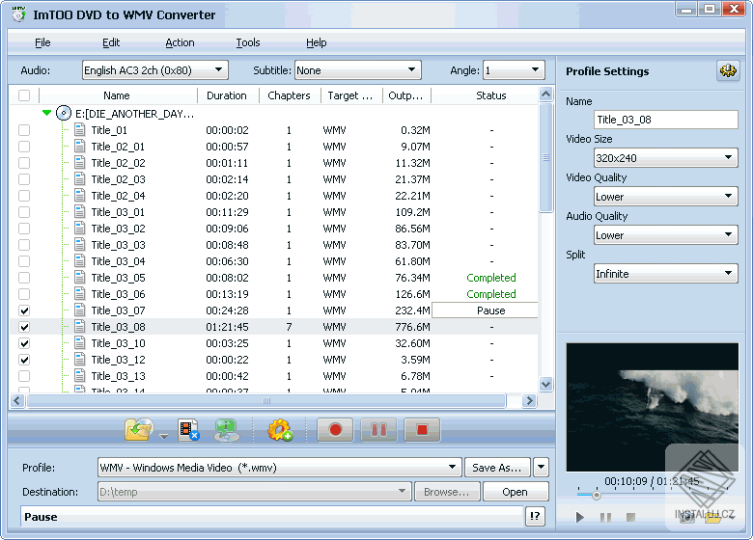
Task: Uncheck the Title_03_08 checkbox
Action: [x=24, y=327]
